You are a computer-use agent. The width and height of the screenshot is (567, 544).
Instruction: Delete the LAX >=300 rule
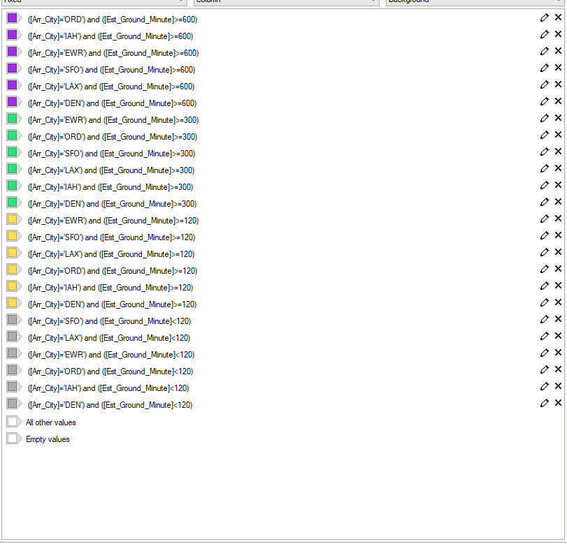[x=558, y=168]
